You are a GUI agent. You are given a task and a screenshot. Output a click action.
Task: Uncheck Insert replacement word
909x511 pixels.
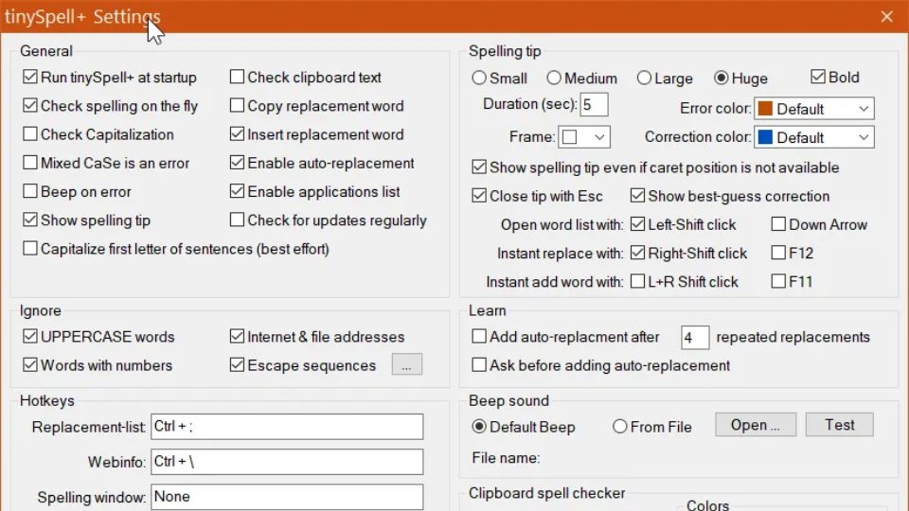point(237,133)
